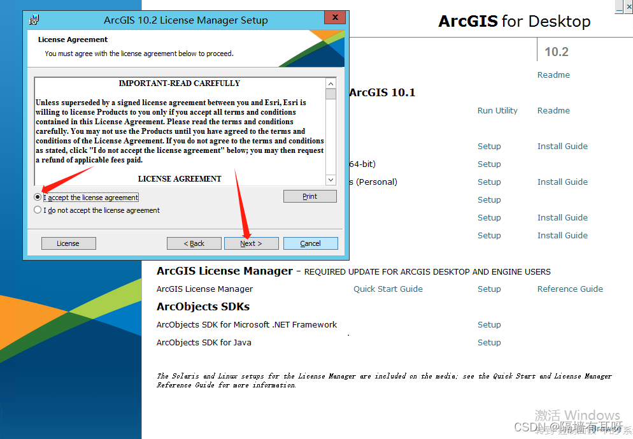Open the License dialog
The height and width of the screenshot is (439, 633).
[x=68, y=243]
